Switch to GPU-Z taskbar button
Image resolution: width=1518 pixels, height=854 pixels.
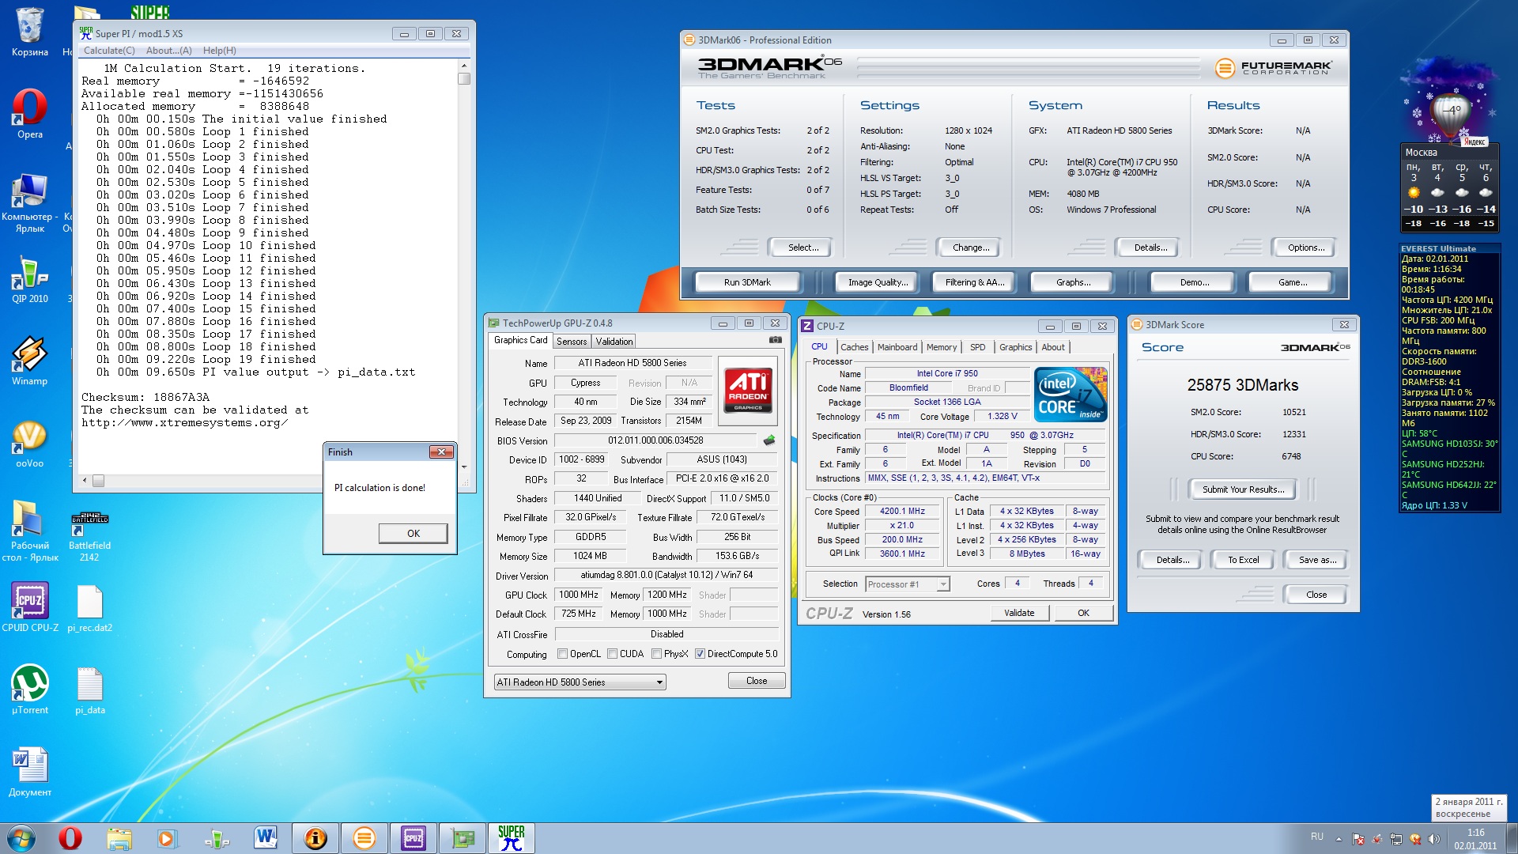pyautogui.click(x=462, y=838)
